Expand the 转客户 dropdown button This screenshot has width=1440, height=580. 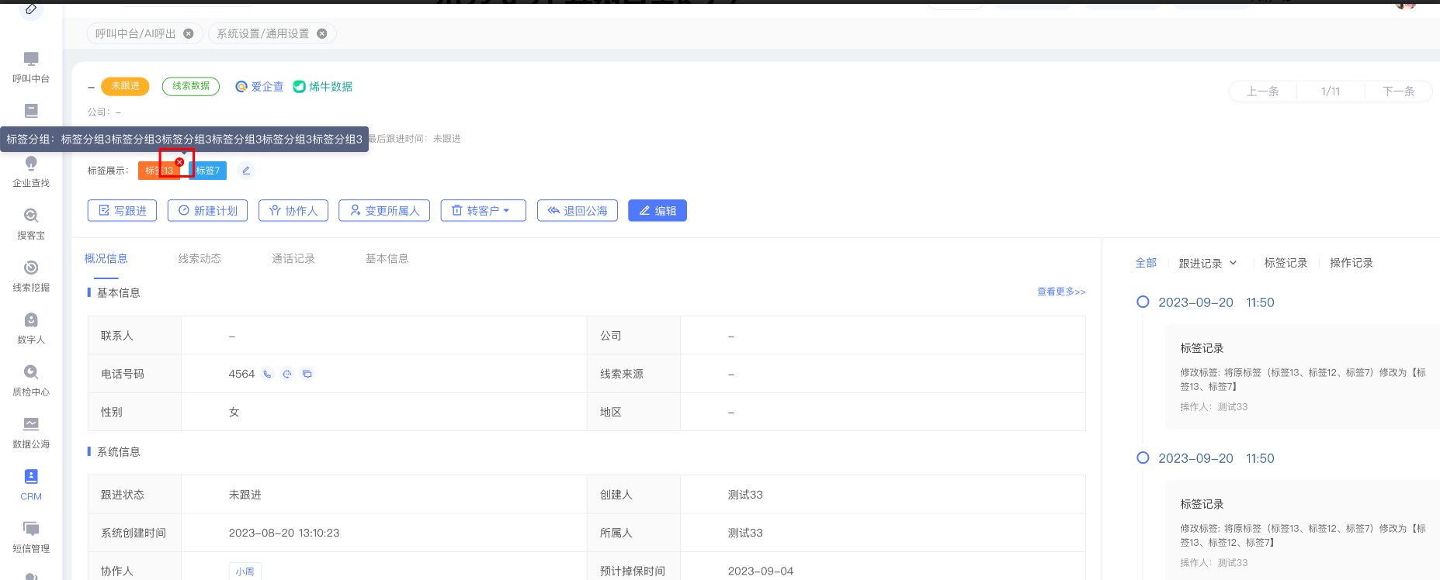point(483,211)
